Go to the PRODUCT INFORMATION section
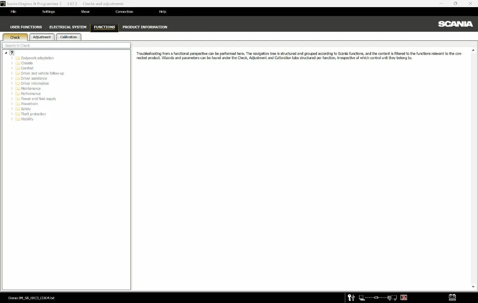This screenshot has height=303, width=478. pos(145,27)
